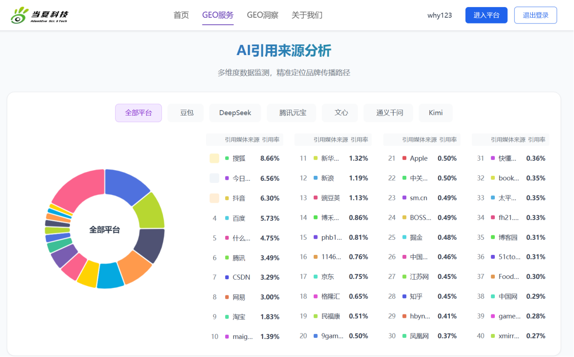Switch to the 豆包 platform filter

click(x=186, y=113)
